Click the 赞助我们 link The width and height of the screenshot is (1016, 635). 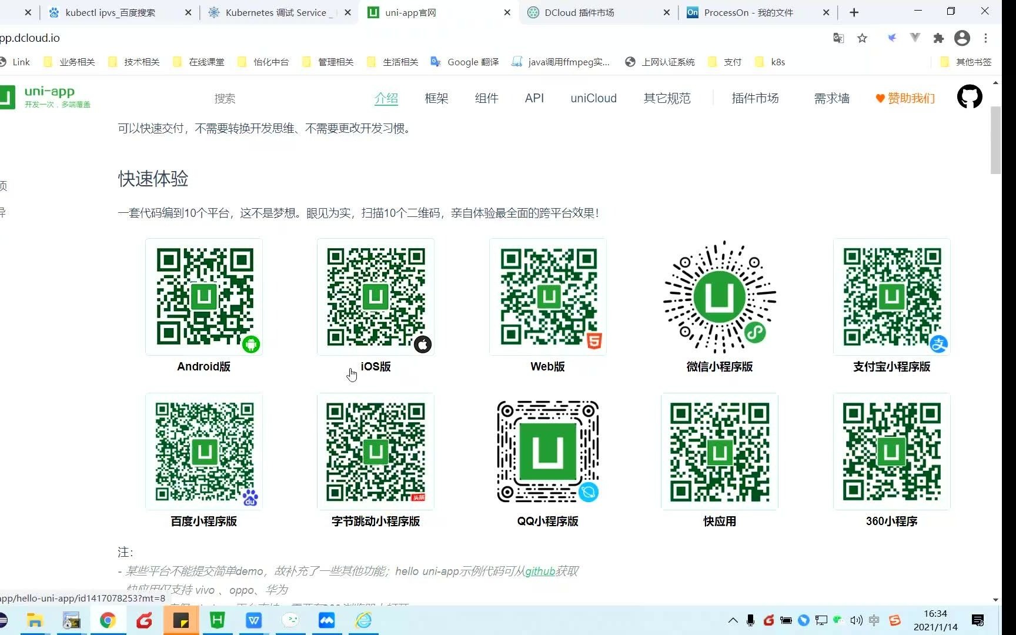[x=905, y=98]
